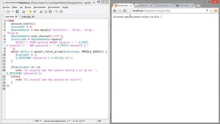Click the browser page output text
Image resolution: width=220 pixels, height=124 pixels.
(137, 17)
